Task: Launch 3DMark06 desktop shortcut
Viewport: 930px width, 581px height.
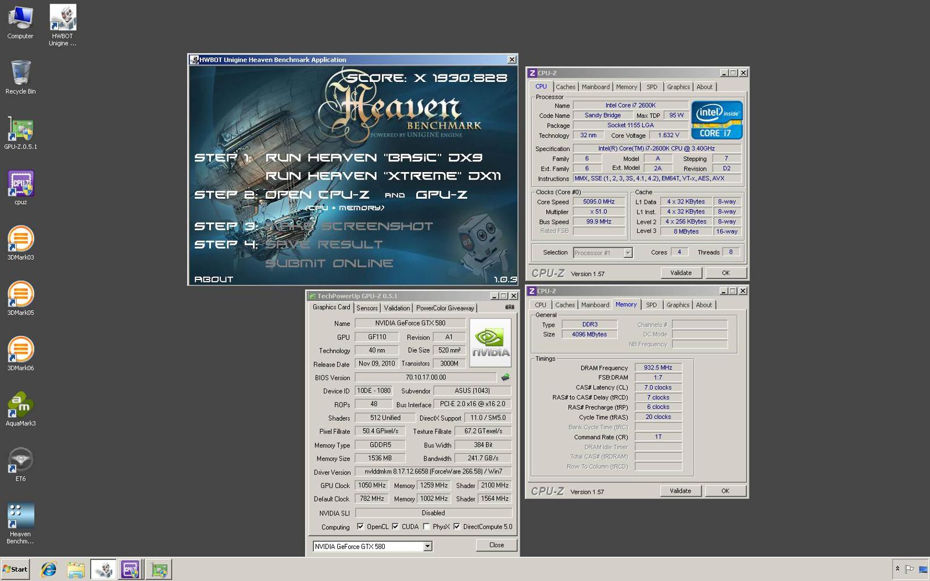Action: pos(20,353)
